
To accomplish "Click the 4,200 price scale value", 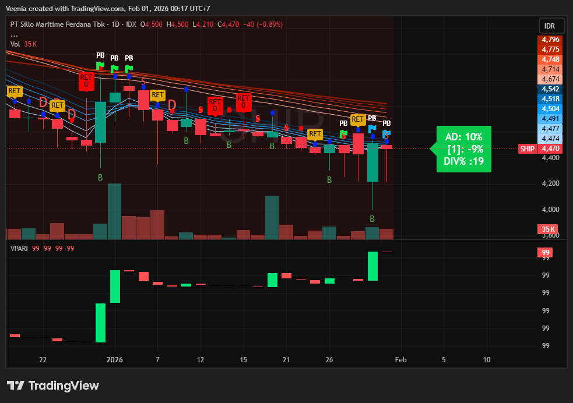I will point(550,183).
